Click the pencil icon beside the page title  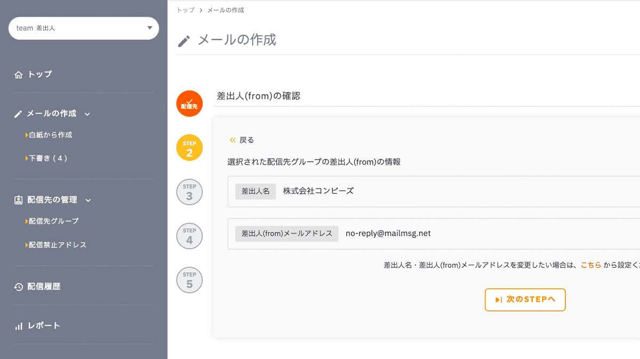[183, 40]
